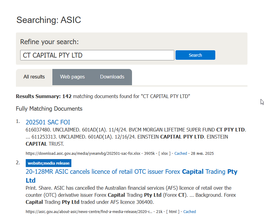This screenshot has width=264, height=217.
Task: Click the EINSTEIN CAPITAL PTY LTD snippet text
Action: (171, 137)
